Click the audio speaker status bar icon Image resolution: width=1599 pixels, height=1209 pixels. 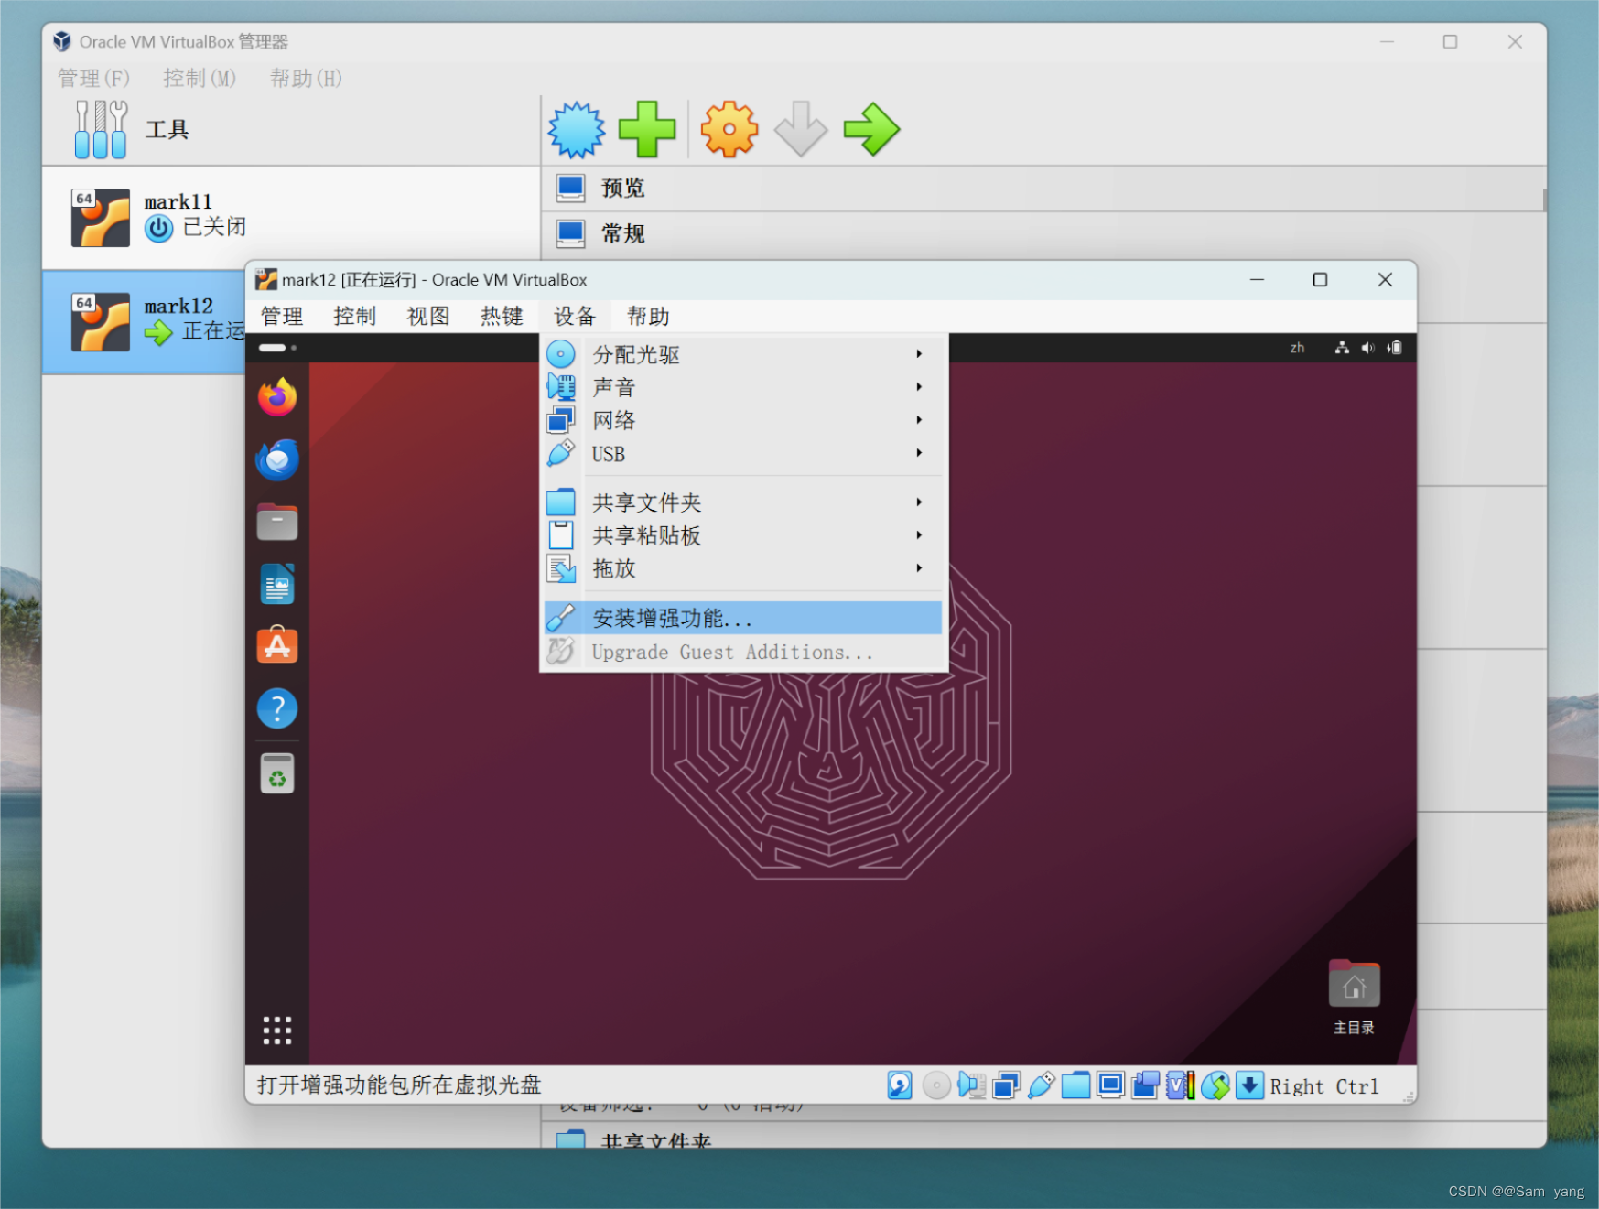[x=971, y=1085]
